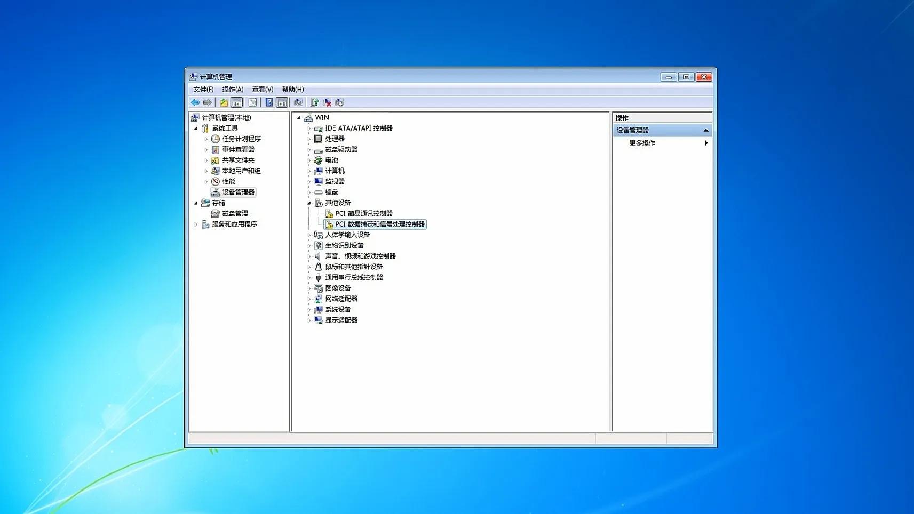Select the 磁盘驱动器 category
This screenshot has width=914, height=514.
click(341, 149)
